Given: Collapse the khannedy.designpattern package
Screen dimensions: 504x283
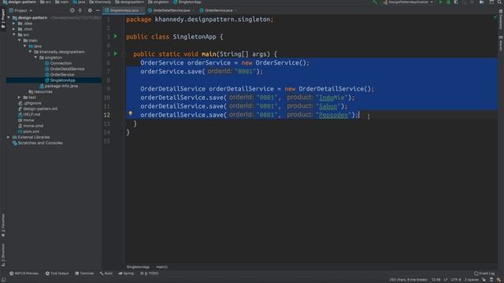Looking at the screenshot, I should tap(30, 52).
